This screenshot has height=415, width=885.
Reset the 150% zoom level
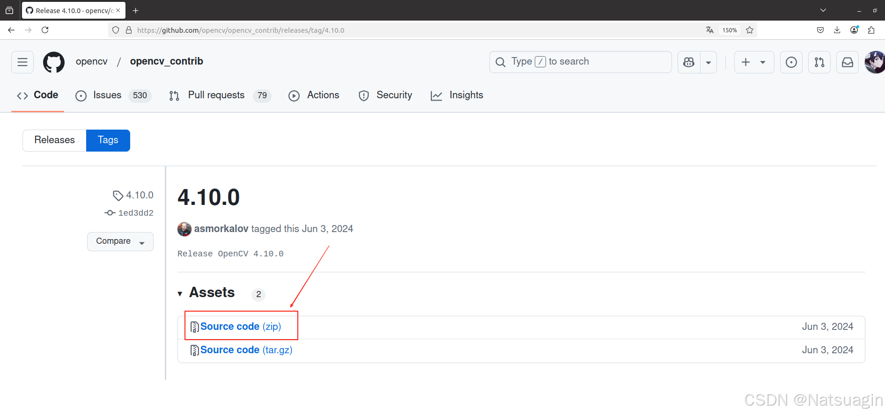730,30
